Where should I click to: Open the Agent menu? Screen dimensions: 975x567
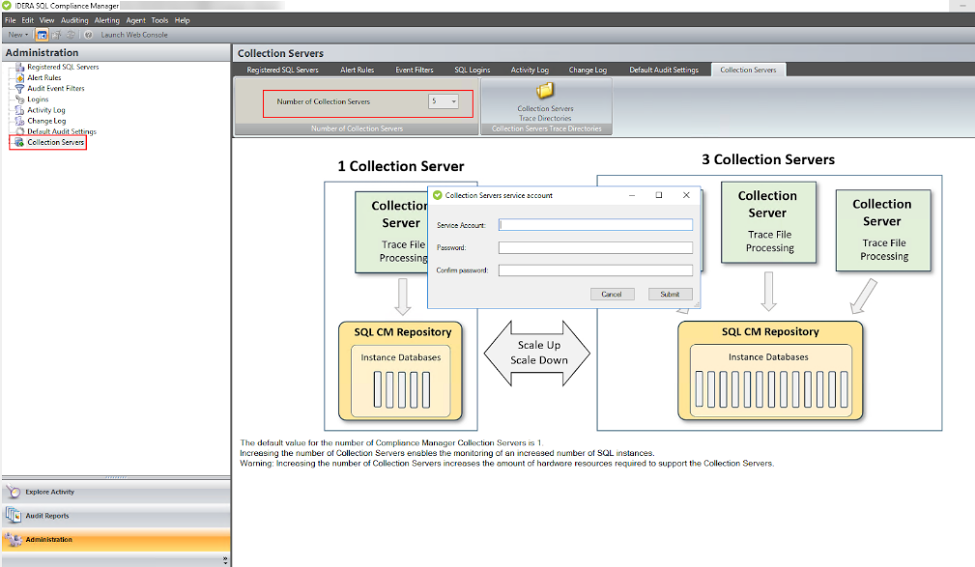point(135,20)
